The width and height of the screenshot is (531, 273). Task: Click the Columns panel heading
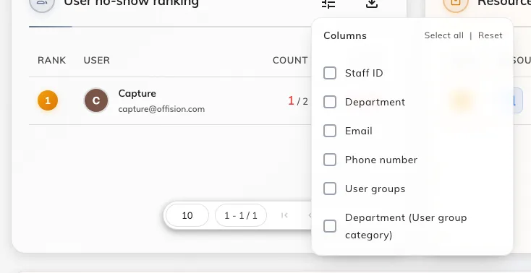point(345,35)
